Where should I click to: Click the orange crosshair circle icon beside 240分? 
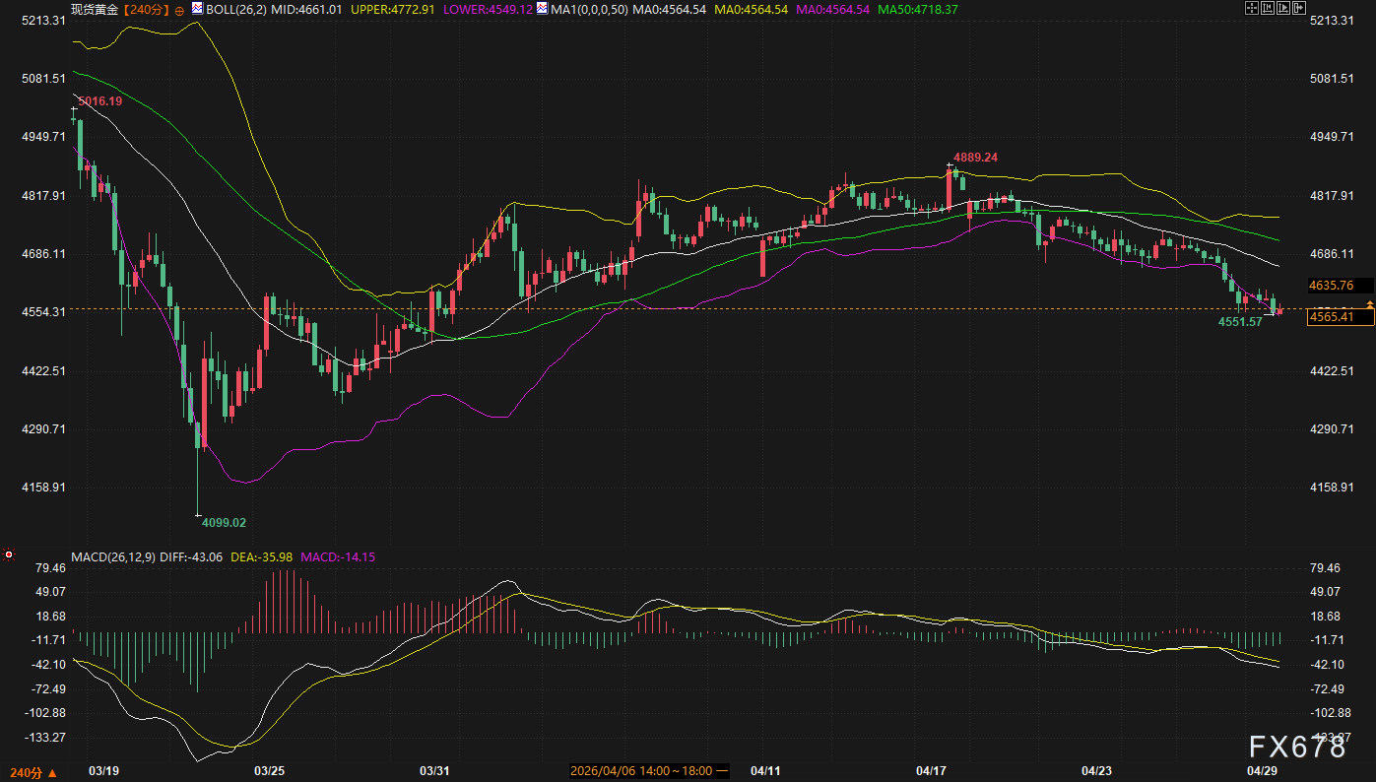click(179, 10)
